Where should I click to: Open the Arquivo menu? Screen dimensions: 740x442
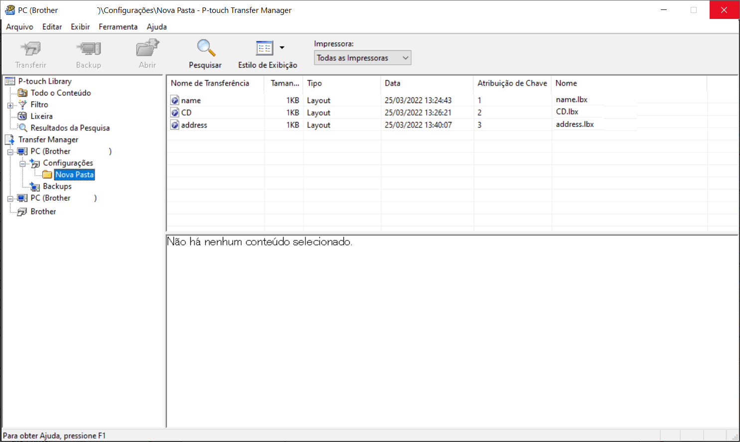point(19,27)
